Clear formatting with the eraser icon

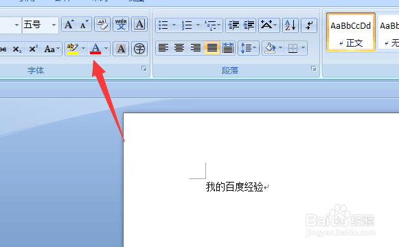(102, 25)
